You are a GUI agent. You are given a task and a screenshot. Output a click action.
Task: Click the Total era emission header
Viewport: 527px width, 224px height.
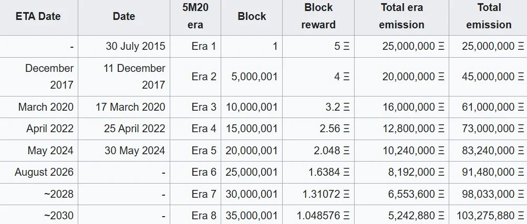[401, 16]
